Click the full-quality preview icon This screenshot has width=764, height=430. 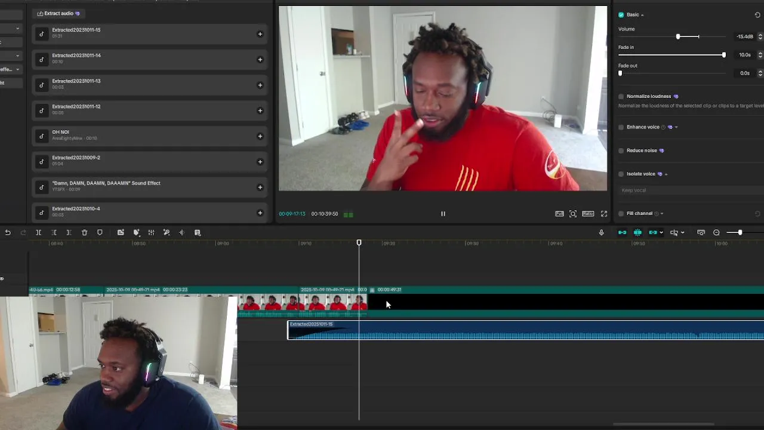click(x=559, y=214)
